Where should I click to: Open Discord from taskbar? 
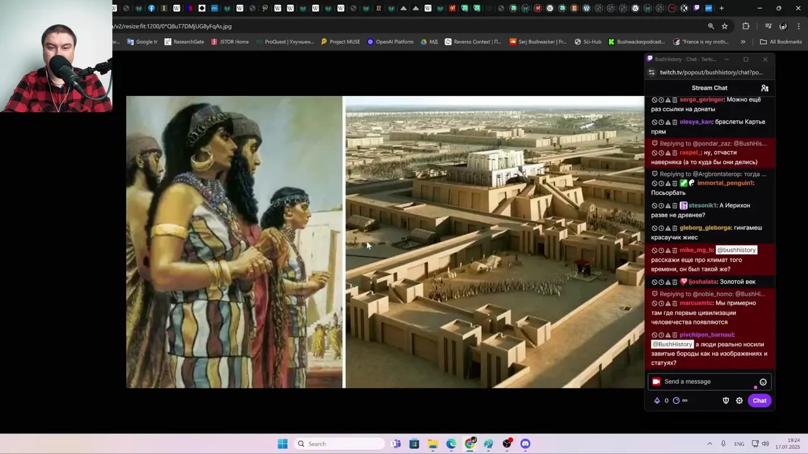coord(525,444)
